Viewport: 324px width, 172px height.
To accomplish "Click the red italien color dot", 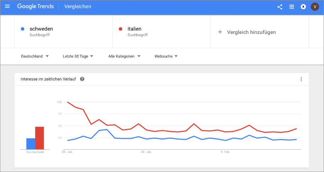I will [121, 29].
